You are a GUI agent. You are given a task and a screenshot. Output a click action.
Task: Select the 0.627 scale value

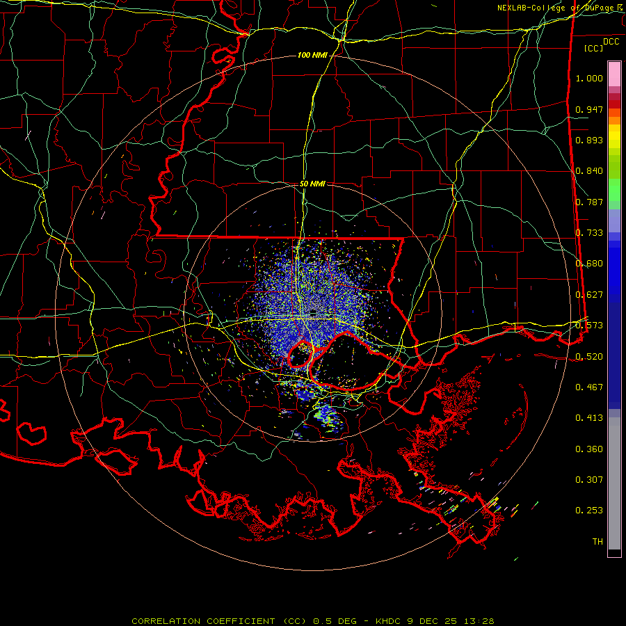click(589, 295)
